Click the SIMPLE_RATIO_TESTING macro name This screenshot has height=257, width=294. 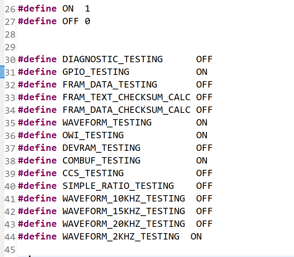click(x=118, y=186)
